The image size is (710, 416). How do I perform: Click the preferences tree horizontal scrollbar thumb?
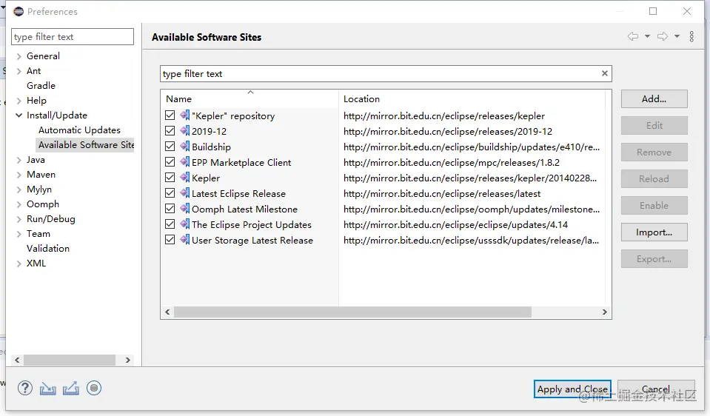(70, 360)
